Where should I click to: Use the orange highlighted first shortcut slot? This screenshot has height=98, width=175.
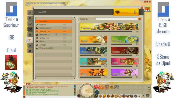click(102, 87)
